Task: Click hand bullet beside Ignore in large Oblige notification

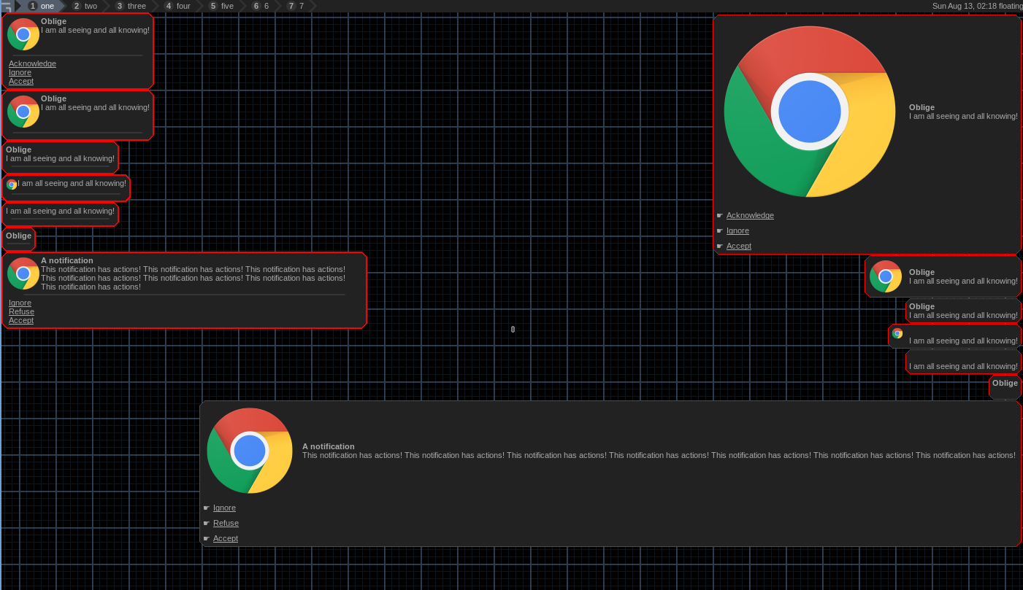Action: [x=719, y=231]
